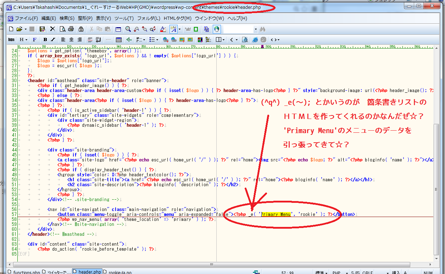
Task: Click the horizontal scrollbar thumb
Action: click(211, 264)
